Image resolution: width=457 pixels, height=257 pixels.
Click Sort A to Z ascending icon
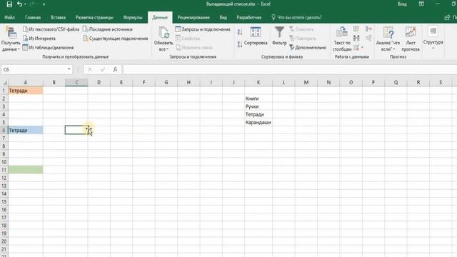click(240, 31)
